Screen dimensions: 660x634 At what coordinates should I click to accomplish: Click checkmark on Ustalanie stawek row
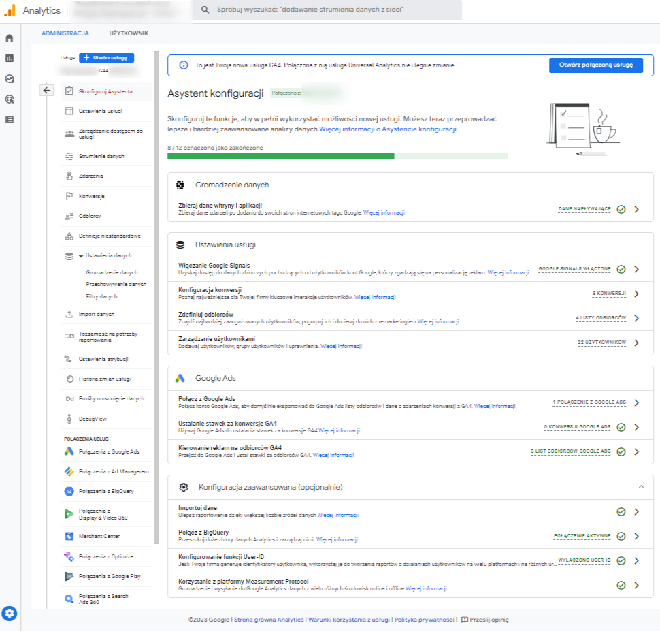pyautogui.click(x=621, y=427)
